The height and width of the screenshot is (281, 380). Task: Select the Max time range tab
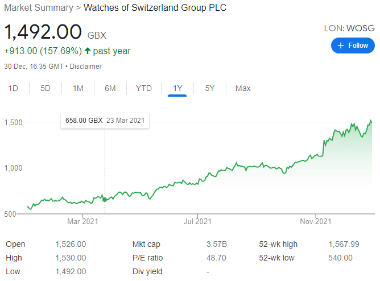[243, 88]
